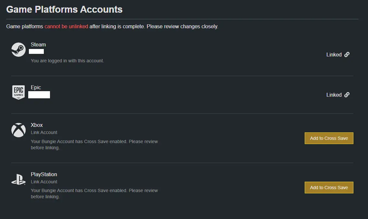This screenshot has height=219, width=368.
Task: Select Link Account under PlayStation
Action: [x=44, y=182]
